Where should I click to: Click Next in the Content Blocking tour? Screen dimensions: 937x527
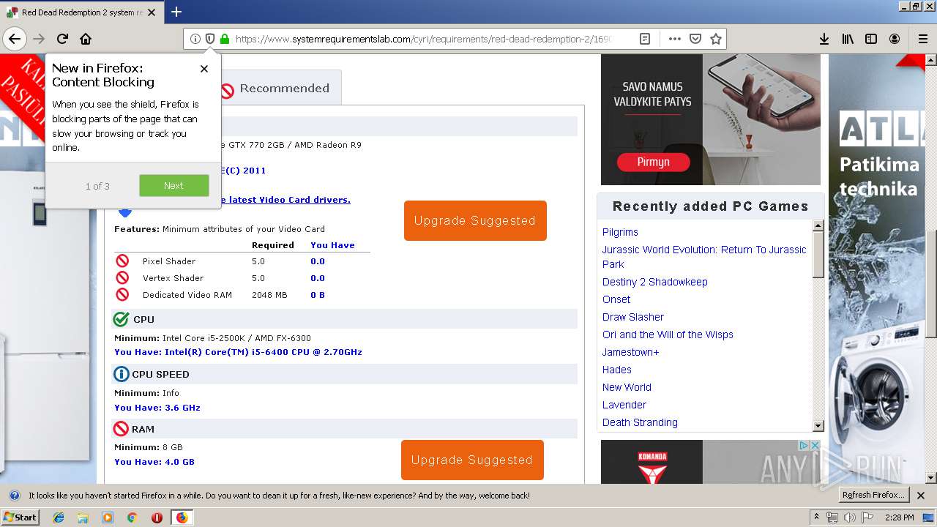[x=173, y=186]
